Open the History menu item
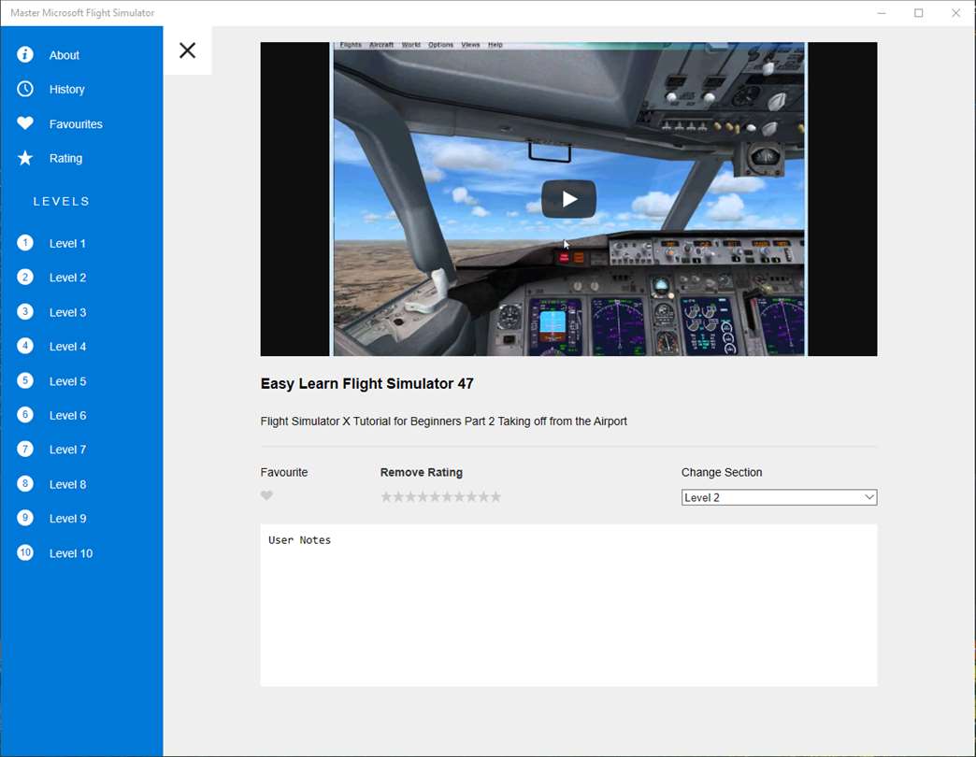This screenshot has height=757, width=976. click(66, 90)
